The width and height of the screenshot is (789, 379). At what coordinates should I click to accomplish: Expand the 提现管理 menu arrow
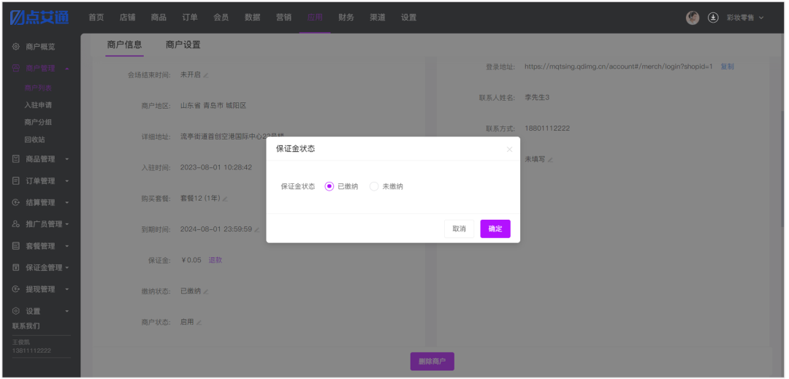67,289
